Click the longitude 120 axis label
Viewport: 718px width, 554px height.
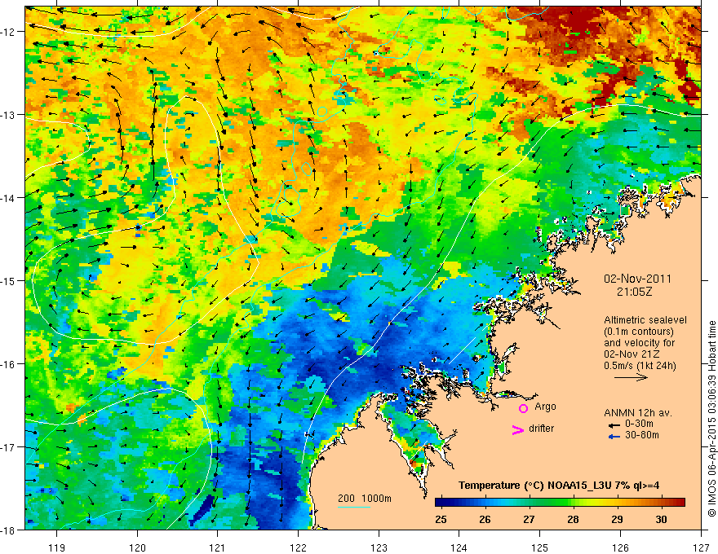pyautogui.click(x=137, y=547)
